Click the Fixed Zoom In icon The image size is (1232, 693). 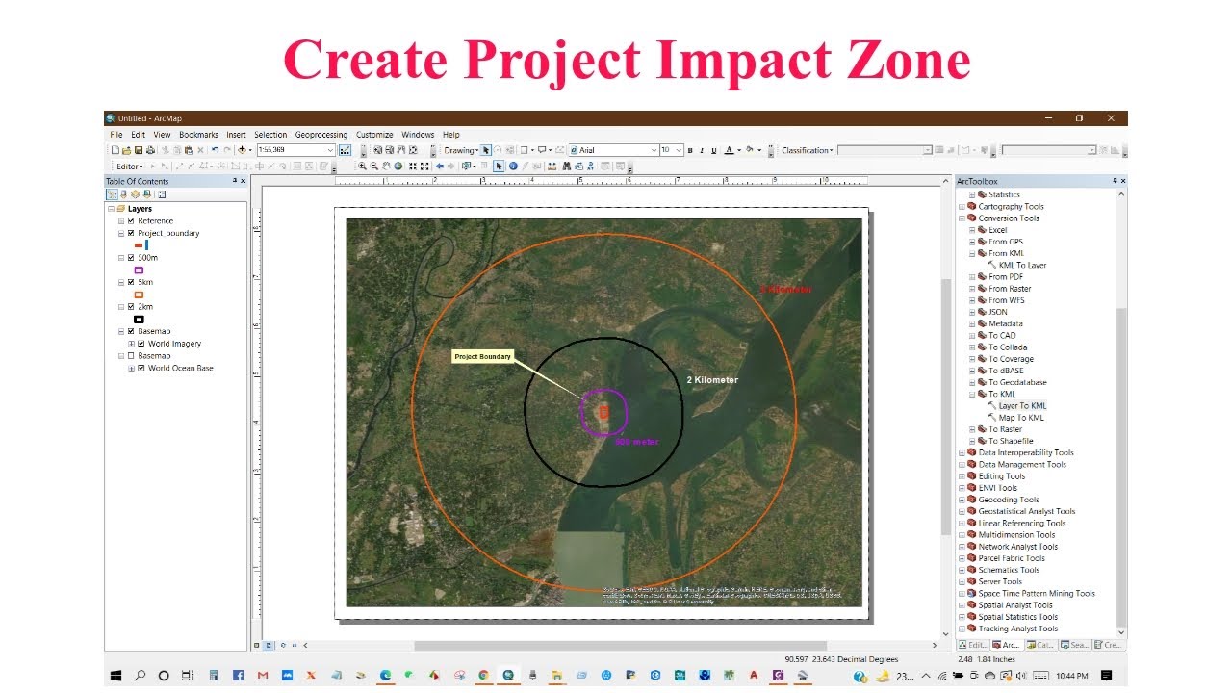coord(412,166)
